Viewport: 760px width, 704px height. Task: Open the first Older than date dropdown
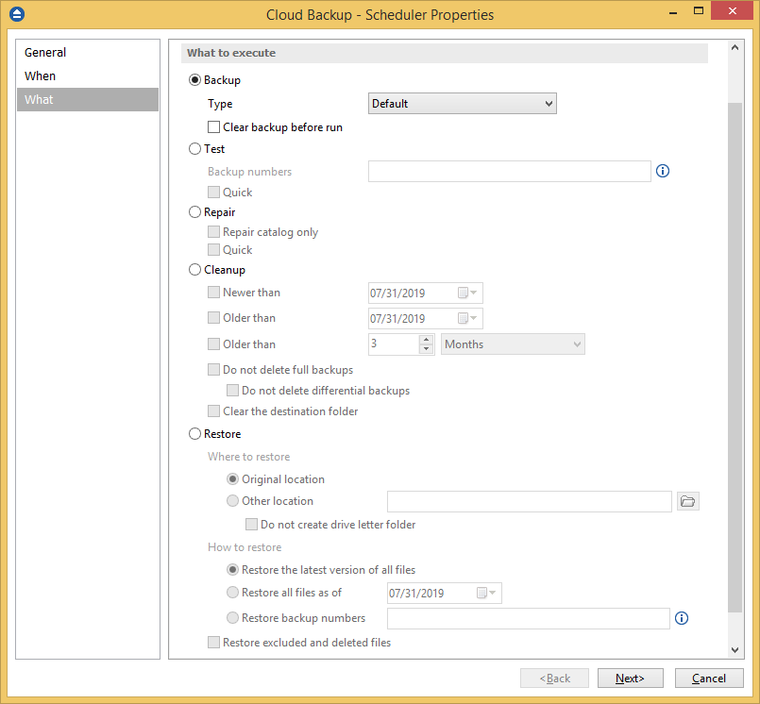[x=468, y=319]
